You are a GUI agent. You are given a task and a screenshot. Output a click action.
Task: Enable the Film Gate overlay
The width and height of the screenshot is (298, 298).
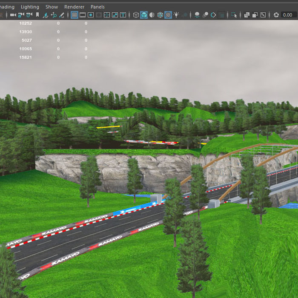(83, 15)
